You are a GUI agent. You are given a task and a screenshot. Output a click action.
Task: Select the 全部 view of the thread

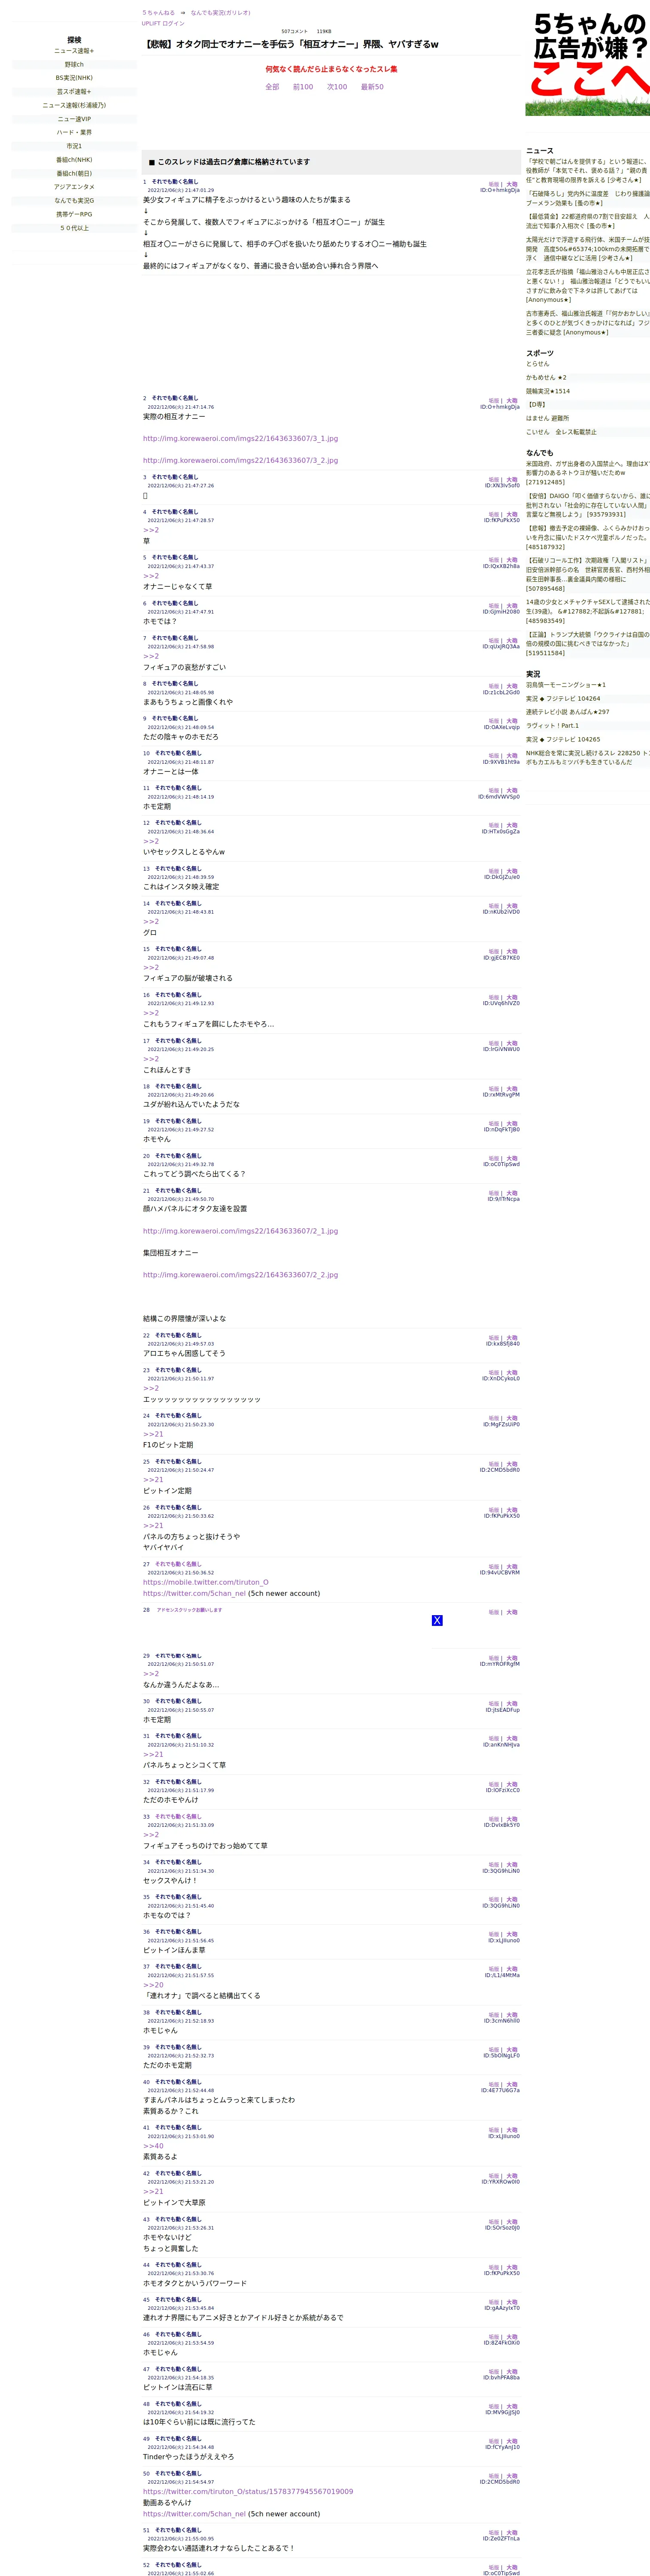click(272, 87)
